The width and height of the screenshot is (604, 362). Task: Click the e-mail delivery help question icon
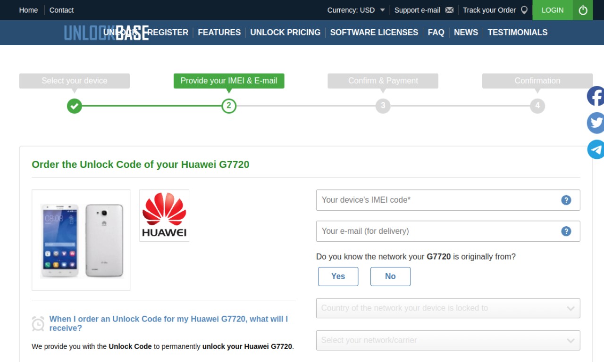click(x=566, y=231)
